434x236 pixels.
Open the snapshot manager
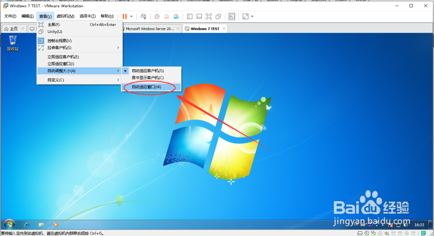pyautogui.click(x=176, y=16)
